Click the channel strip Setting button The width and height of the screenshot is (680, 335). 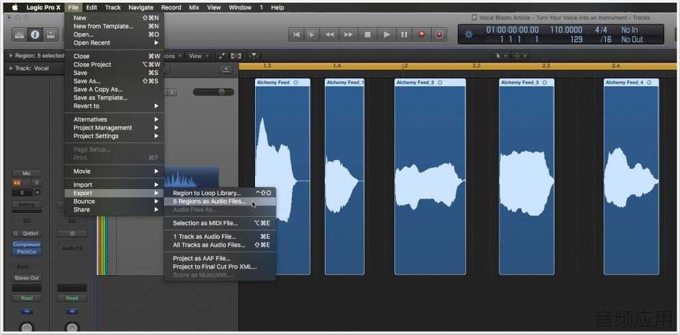27,204
